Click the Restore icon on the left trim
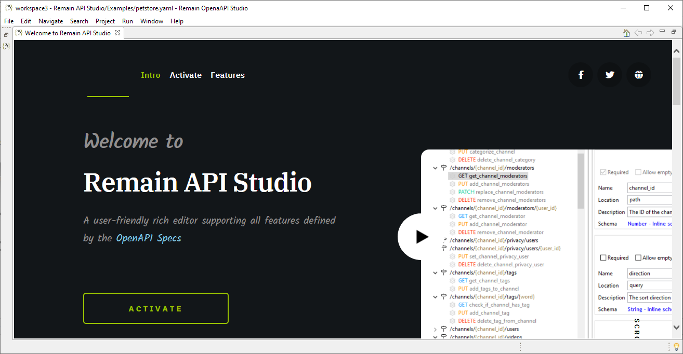This screenshot has height=354, width=683. tap(6, 35)
